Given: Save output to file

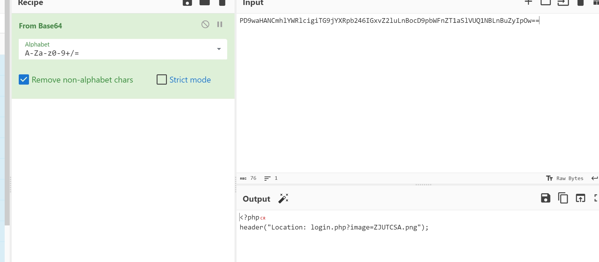Looking at the screenshot, I should tap(545, 198).
